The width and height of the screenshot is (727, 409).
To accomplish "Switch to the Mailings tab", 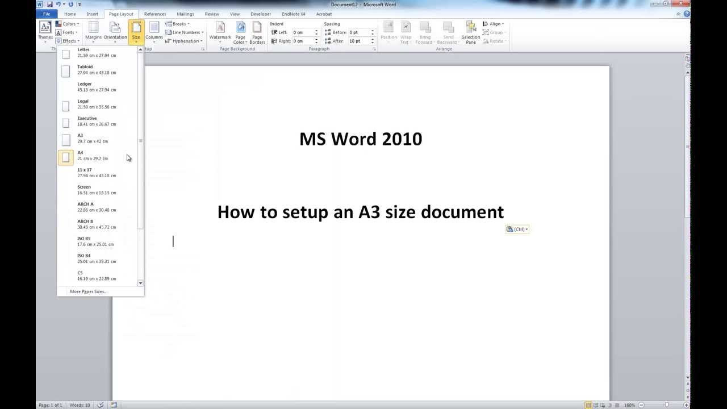I will pos(185,14).
